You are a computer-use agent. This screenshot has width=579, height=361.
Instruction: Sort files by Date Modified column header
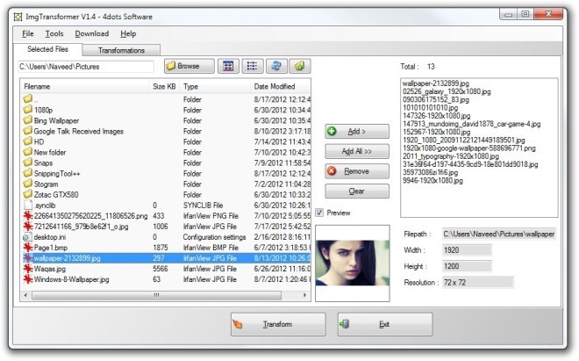pos(275,87)
